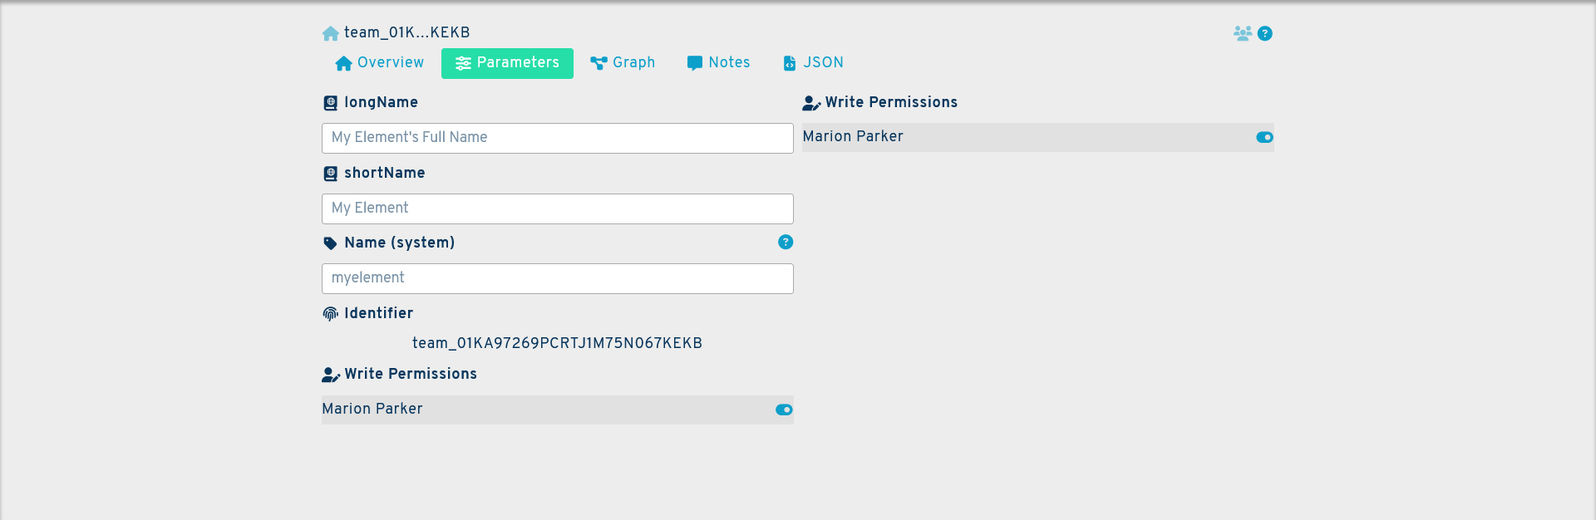Click the person icon beside left Write Permissions
1596x520 pixels.
pyautogui.click(x=330, y=375)
